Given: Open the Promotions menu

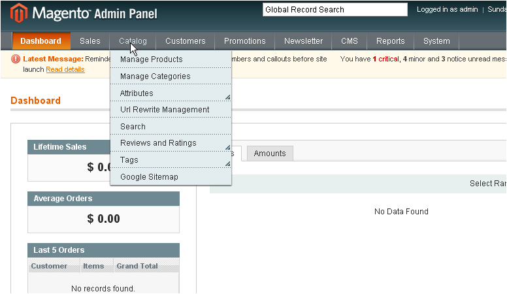Looking at the screenshot, I should click(245, 41).
